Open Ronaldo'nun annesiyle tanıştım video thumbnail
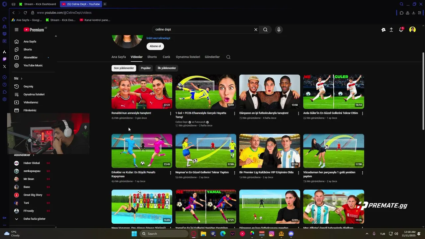425x239 pixels. 142,92
